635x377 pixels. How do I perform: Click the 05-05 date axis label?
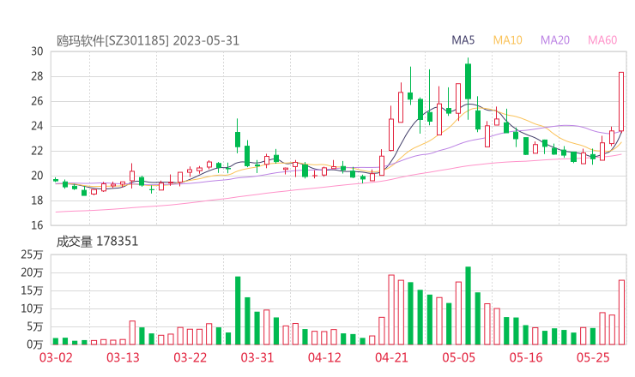pos(459,357)
